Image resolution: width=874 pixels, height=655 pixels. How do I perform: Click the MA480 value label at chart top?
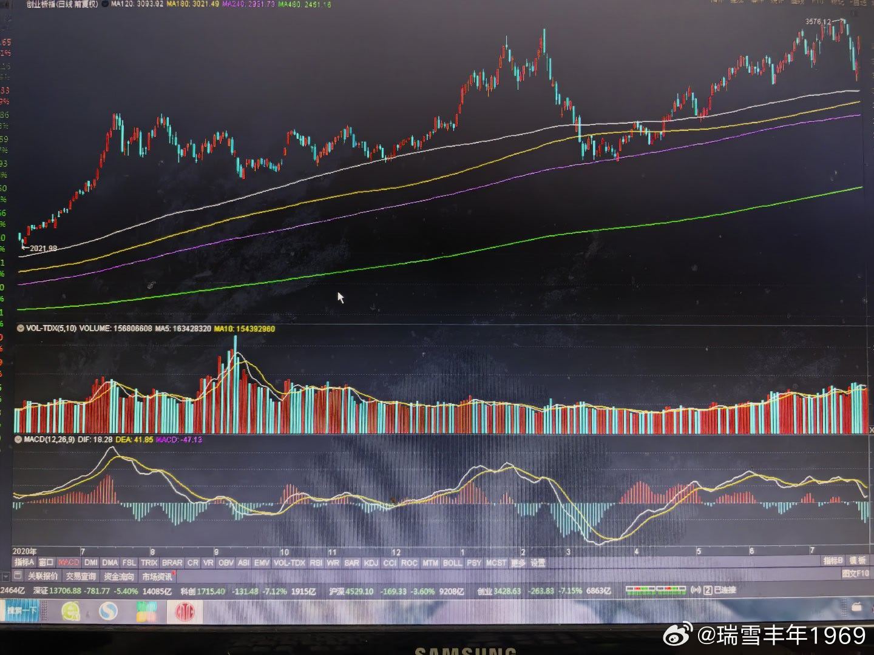pyautogui.click(x=305, y=4)
